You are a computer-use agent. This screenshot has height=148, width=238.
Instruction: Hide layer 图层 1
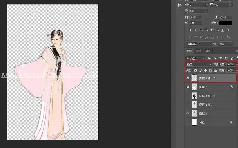188,113
